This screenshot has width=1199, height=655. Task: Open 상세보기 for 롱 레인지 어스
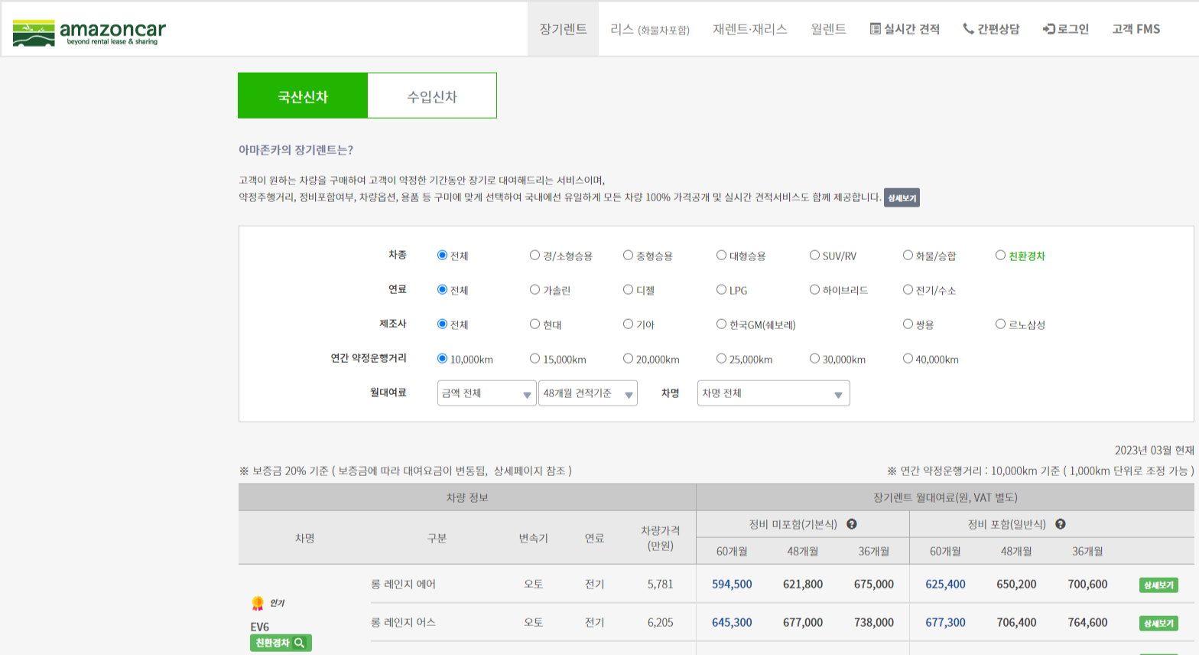coord(1158,623)
